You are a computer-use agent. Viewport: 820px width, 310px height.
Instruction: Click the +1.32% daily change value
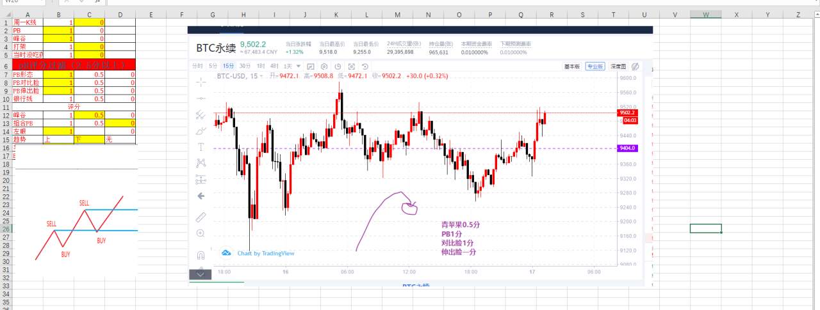pyautogui.click(x=294, y=52)
